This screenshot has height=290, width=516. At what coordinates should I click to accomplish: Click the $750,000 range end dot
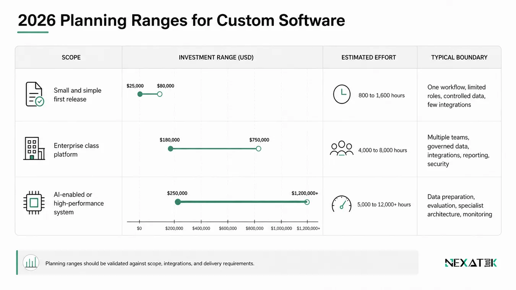pos(258,149)
